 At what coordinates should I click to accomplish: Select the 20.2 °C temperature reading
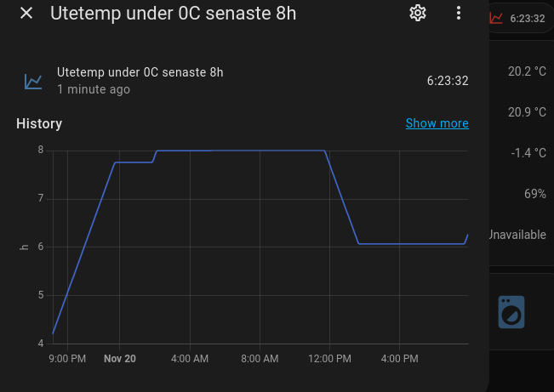click(527, 71)
